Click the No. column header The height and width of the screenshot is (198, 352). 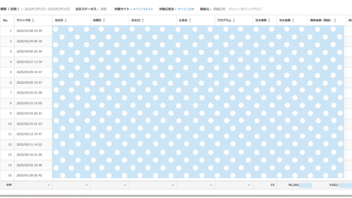pyautogui.click(x=5, y=20)
